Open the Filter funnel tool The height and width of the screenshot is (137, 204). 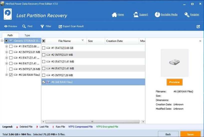(x=42, y=26)
